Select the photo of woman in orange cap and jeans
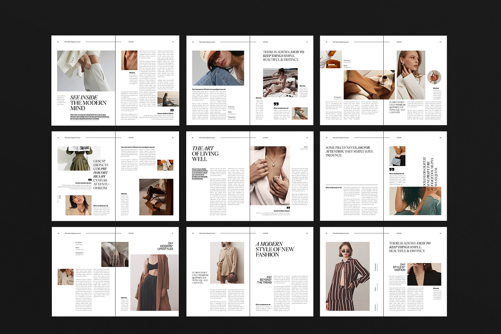Viewport: 501px width, 334px height. (x=218, y=68)
